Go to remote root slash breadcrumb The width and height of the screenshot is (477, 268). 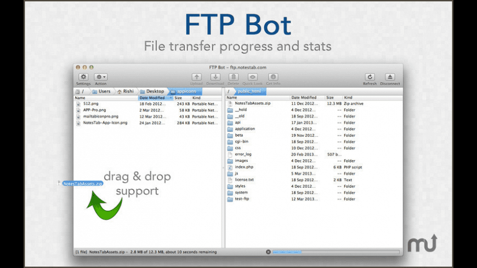(x=229, y=91)
